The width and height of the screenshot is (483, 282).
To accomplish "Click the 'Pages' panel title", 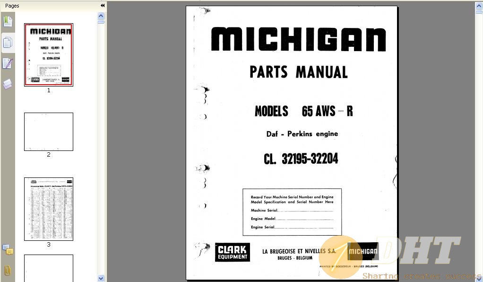I will pos(12,6).
